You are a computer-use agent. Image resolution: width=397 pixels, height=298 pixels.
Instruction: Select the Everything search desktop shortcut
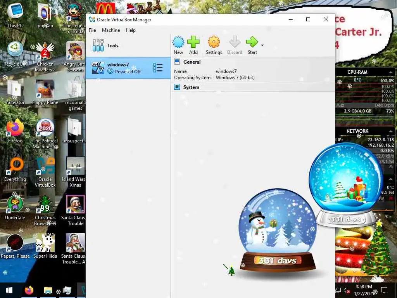pyautogui.click(x=15, y=169)
